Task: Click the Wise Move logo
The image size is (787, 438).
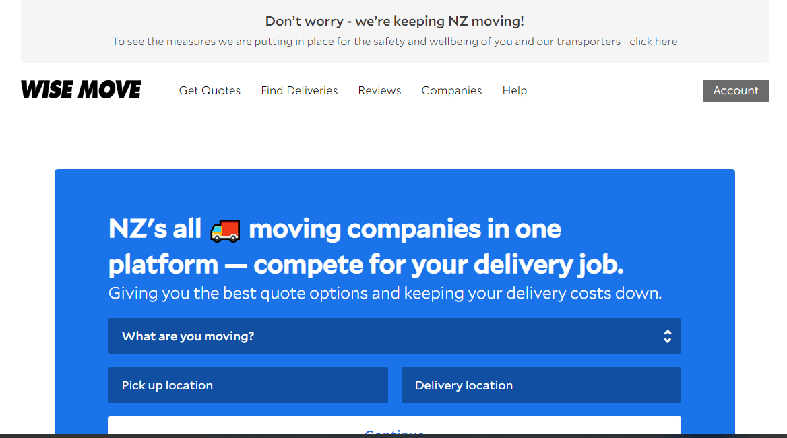Action: click(81, 90)
